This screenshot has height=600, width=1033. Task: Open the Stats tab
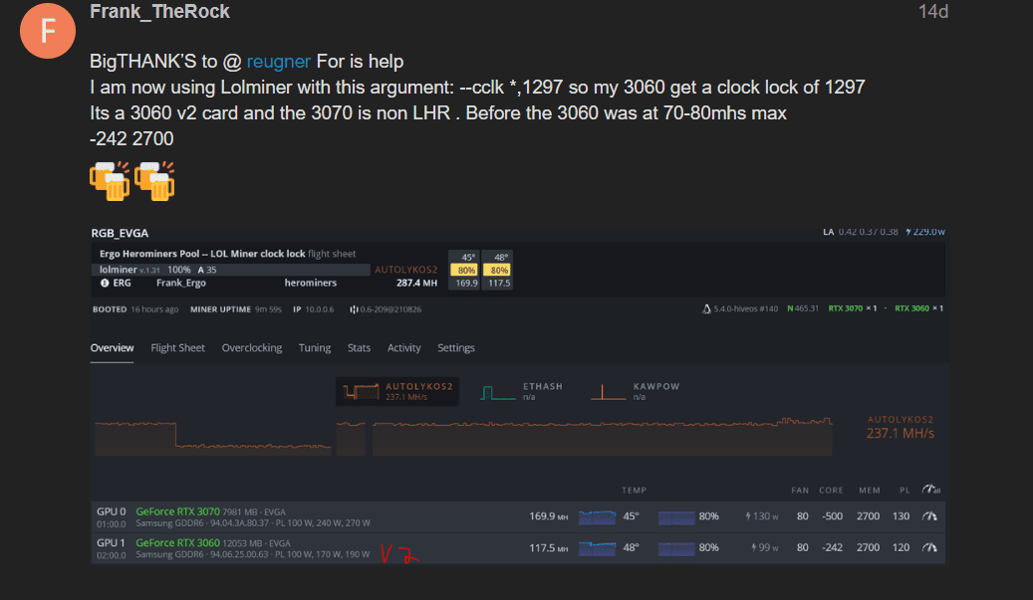coord(359,347)
